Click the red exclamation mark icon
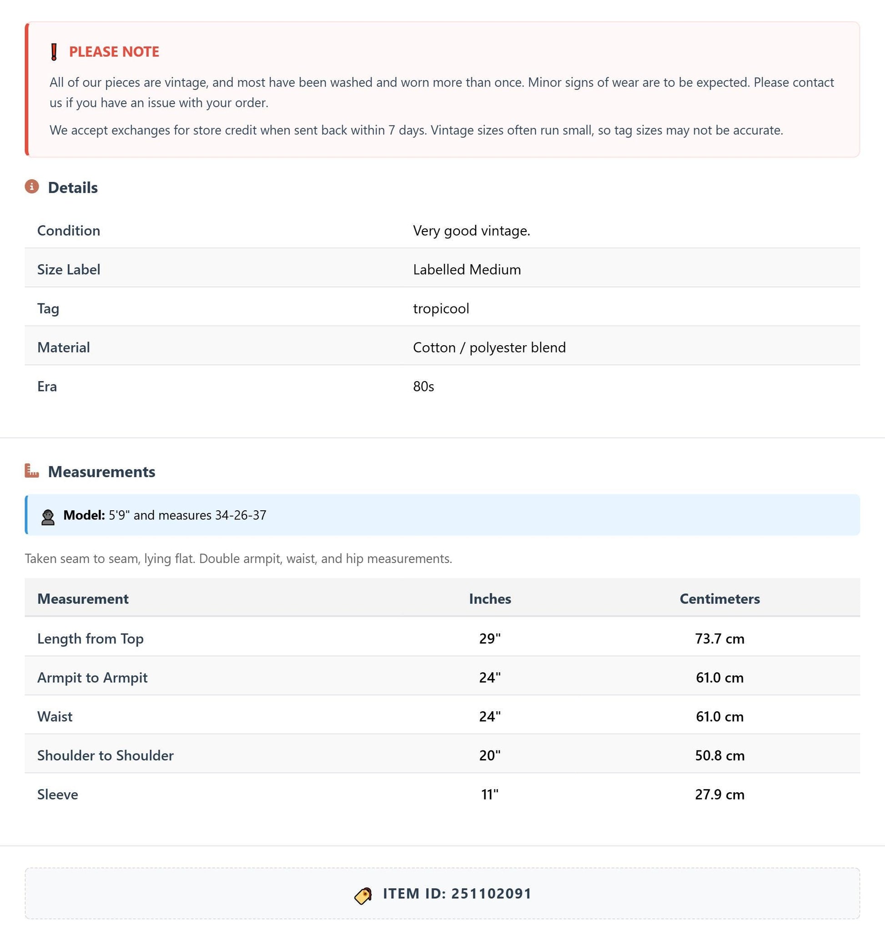 (x=54, y=51)
